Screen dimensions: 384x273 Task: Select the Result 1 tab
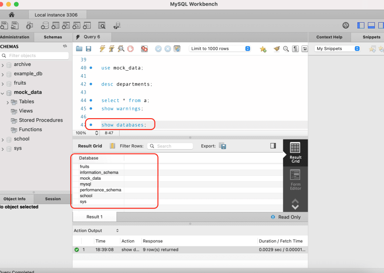pyautogui.click(x=95, y=217)
